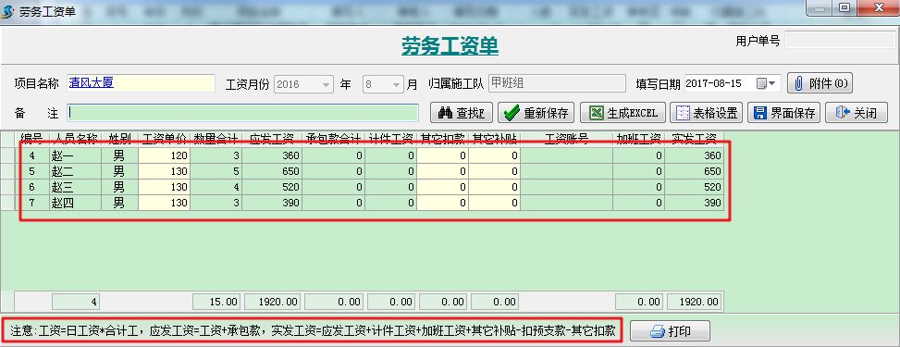
Task: Click the 应发工资 column header
Action: point(272,139)
